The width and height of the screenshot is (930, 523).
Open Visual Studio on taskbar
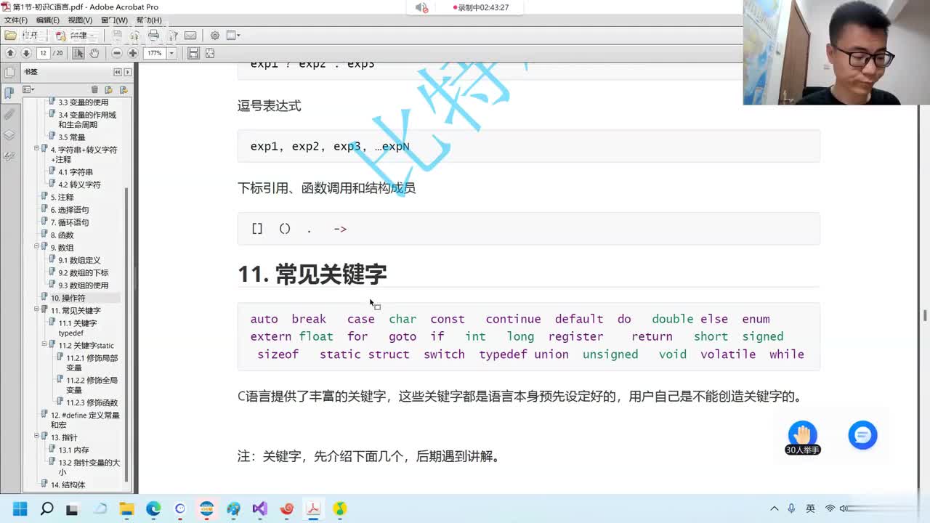click(x=259, y=508)
